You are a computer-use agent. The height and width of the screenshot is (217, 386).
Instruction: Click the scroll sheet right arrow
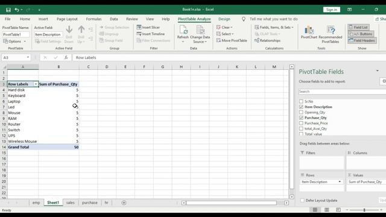pyautogui.click(x=286, y=203)
